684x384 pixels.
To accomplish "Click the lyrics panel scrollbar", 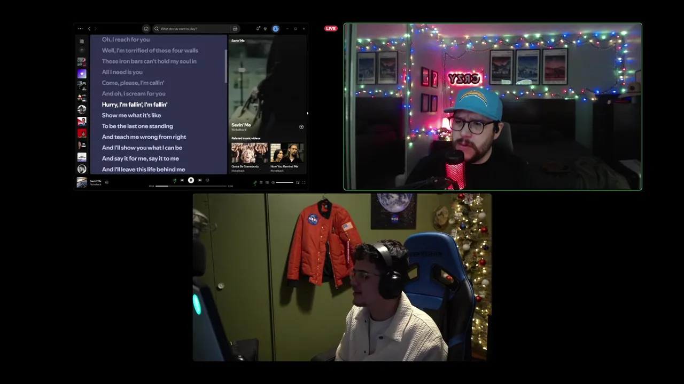I will [226, 67].
